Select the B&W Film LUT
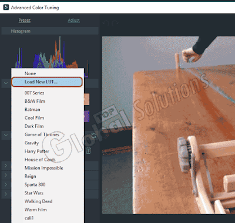Viewport: 235px width, 223px height. click(x=48, y=101)
